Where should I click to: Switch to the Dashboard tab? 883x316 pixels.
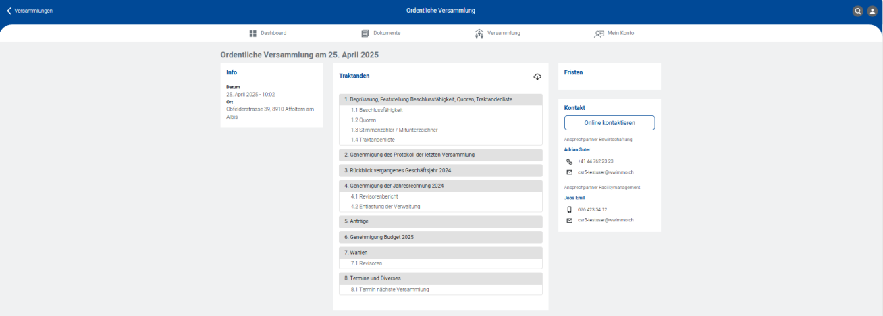tap(268, 33)
